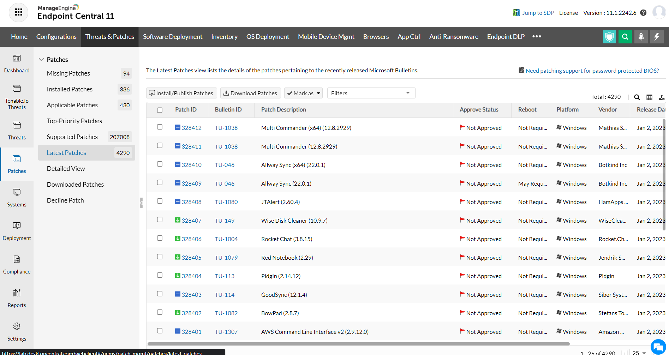Click the teal shield icon in navbar
Image resolution: width=669 pixels, height=355 pixels.
609,37
